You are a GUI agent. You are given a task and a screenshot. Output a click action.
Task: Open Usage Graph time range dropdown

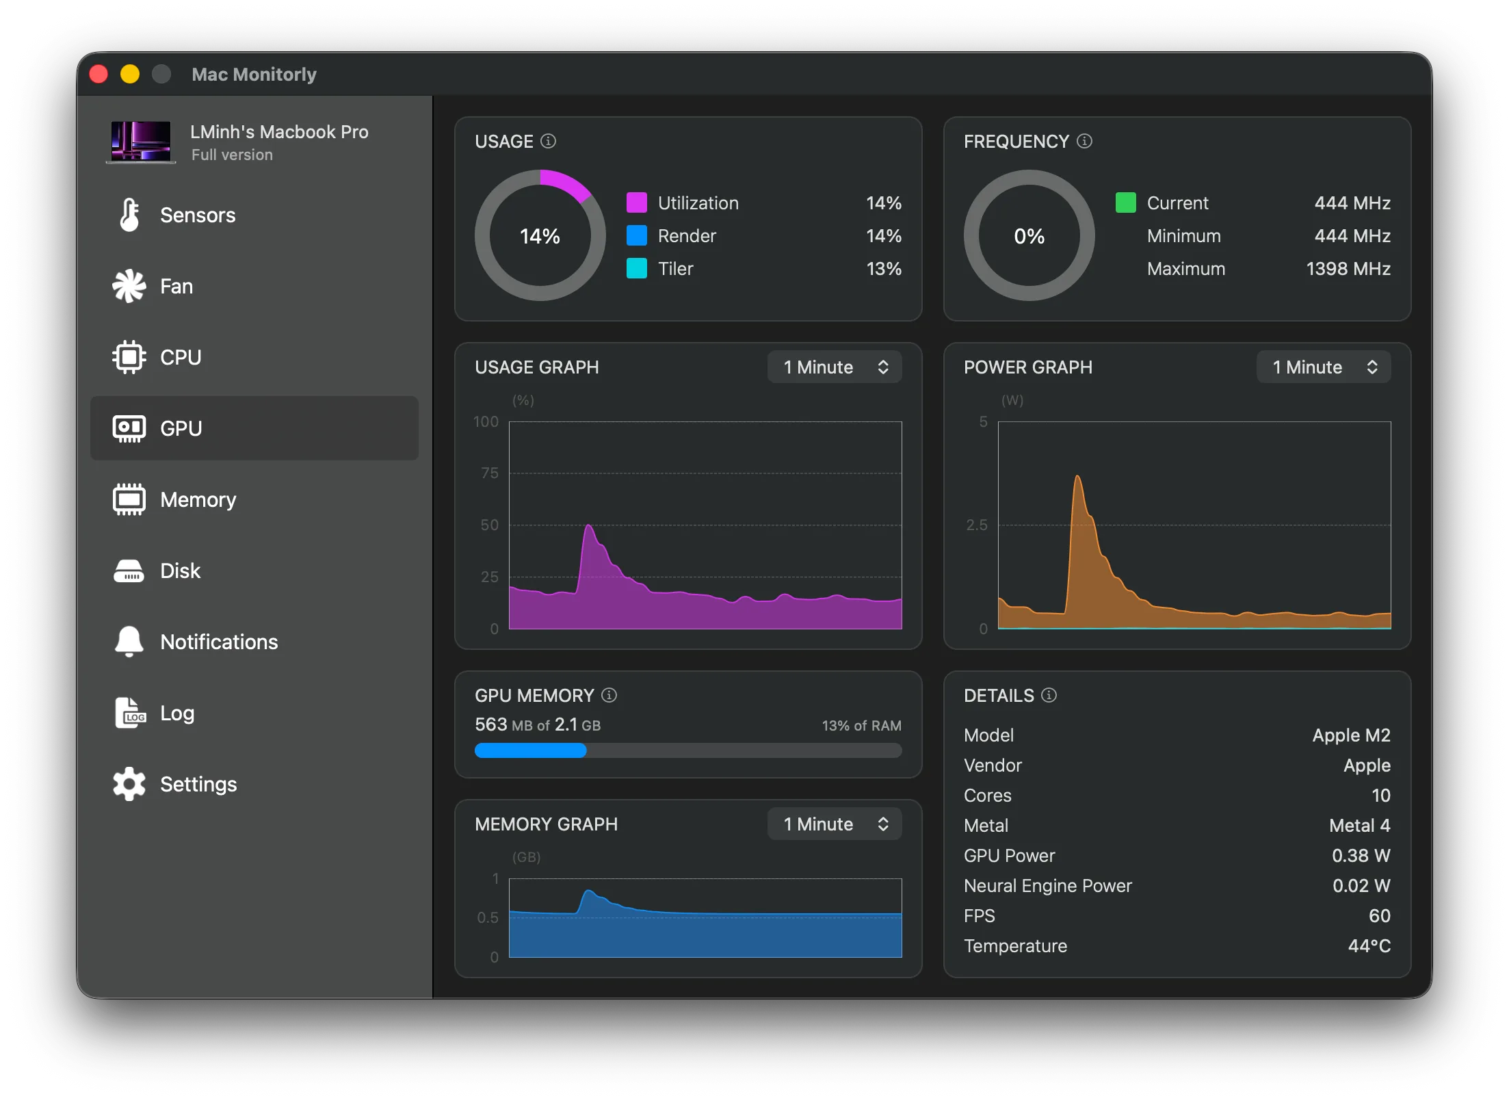click(x=834, y=367)
